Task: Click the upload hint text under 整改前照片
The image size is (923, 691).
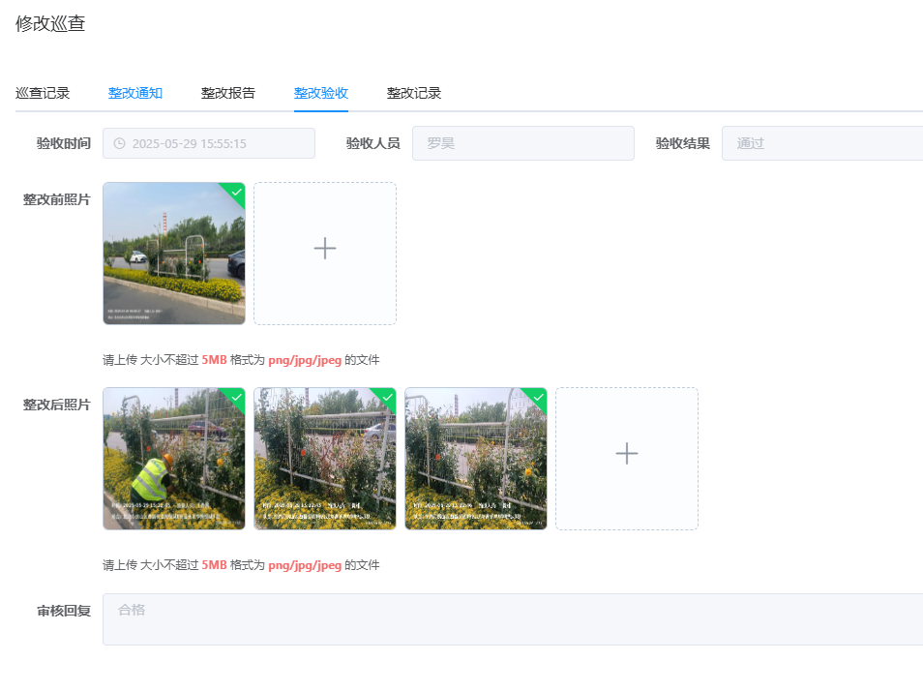Action: point(241,360)
